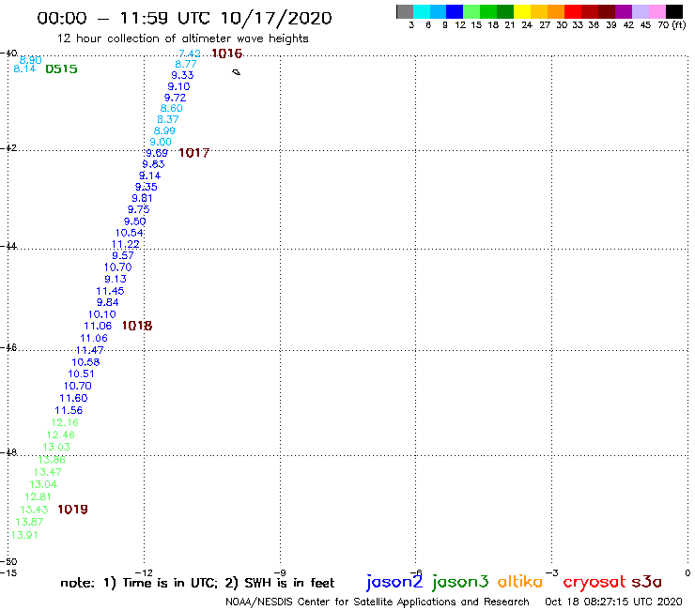Click the chart title showing 10/17/2020
Viewport: 695px width, 610px height.
pos(184,18)
